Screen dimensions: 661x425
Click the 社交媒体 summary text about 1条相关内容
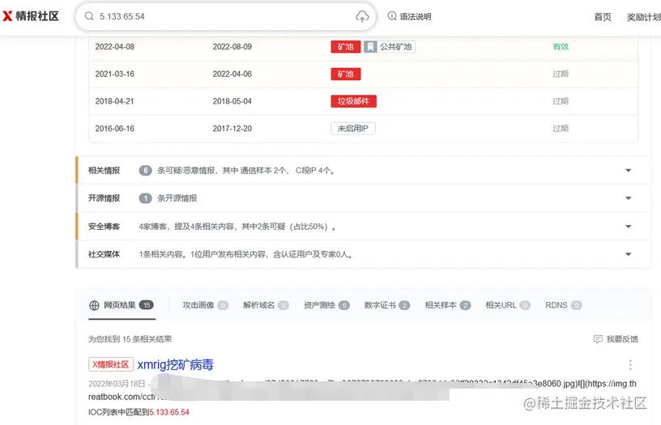click(245, 254)
